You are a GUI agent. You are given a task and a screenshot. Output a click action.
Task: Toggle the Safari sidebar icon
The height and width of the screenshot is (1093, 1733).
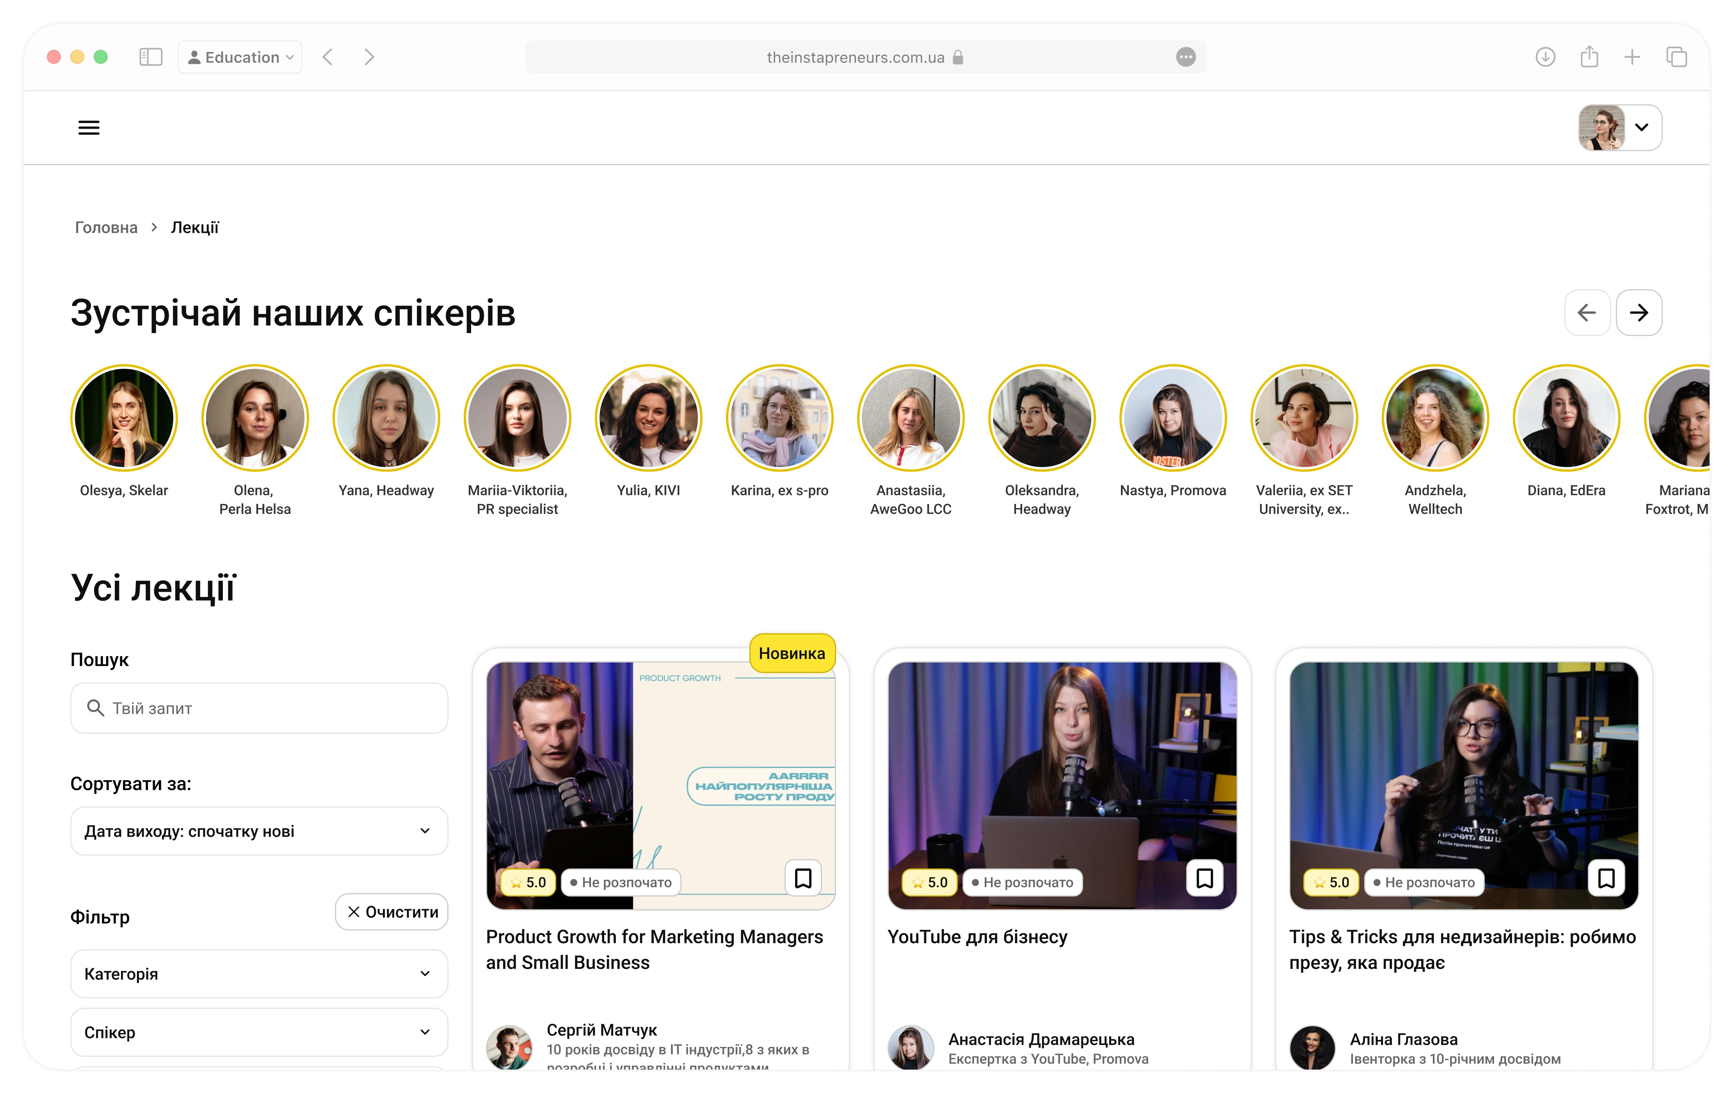point(150,57)
